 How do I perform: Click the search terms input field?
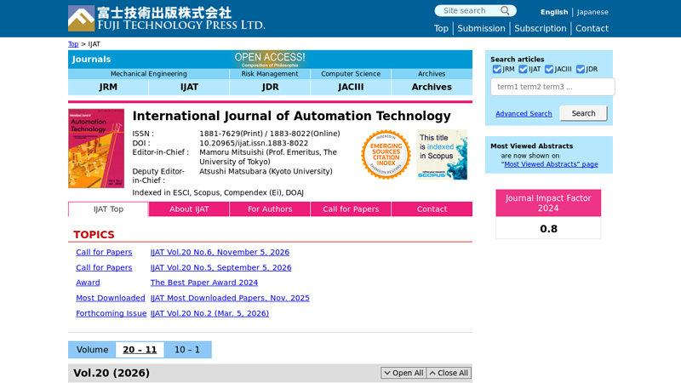(552, 87)
